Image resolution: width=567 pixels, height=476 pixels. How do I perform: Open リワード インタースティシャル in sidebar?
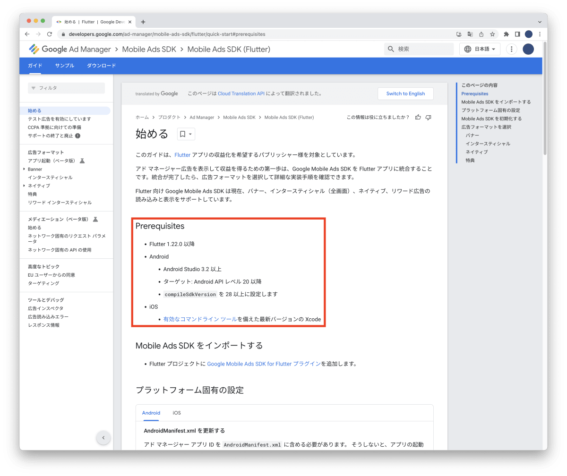pyautogui.click(x=60, y=202)
